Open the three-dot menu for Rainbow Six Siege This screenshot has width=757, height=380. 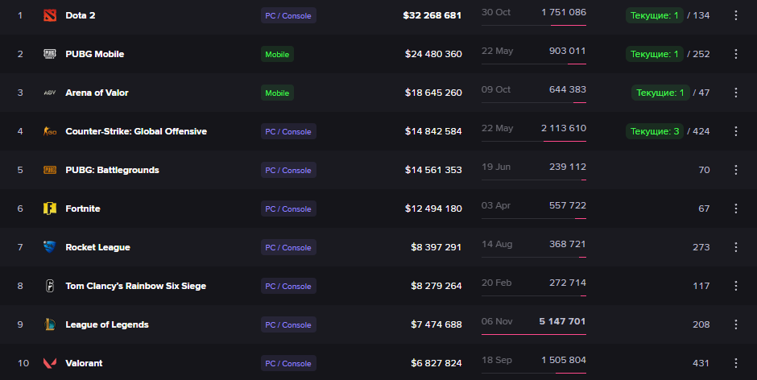click(x=736, y=286)
